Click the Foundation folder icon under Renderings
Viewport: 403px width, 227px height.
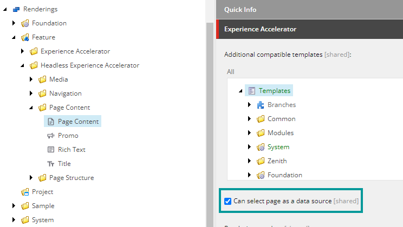point(25,23)
